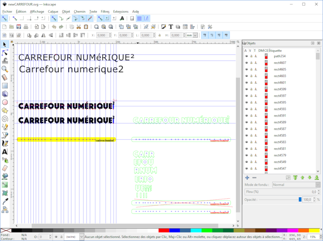Click the red color swatch in palette
The height and width of the screenshot is (241, 323).
tap(164, 230)
